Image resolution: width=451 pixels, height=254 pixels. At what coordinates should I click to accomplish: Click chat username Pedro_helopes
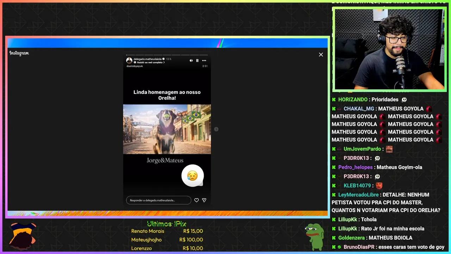point(355,167)
